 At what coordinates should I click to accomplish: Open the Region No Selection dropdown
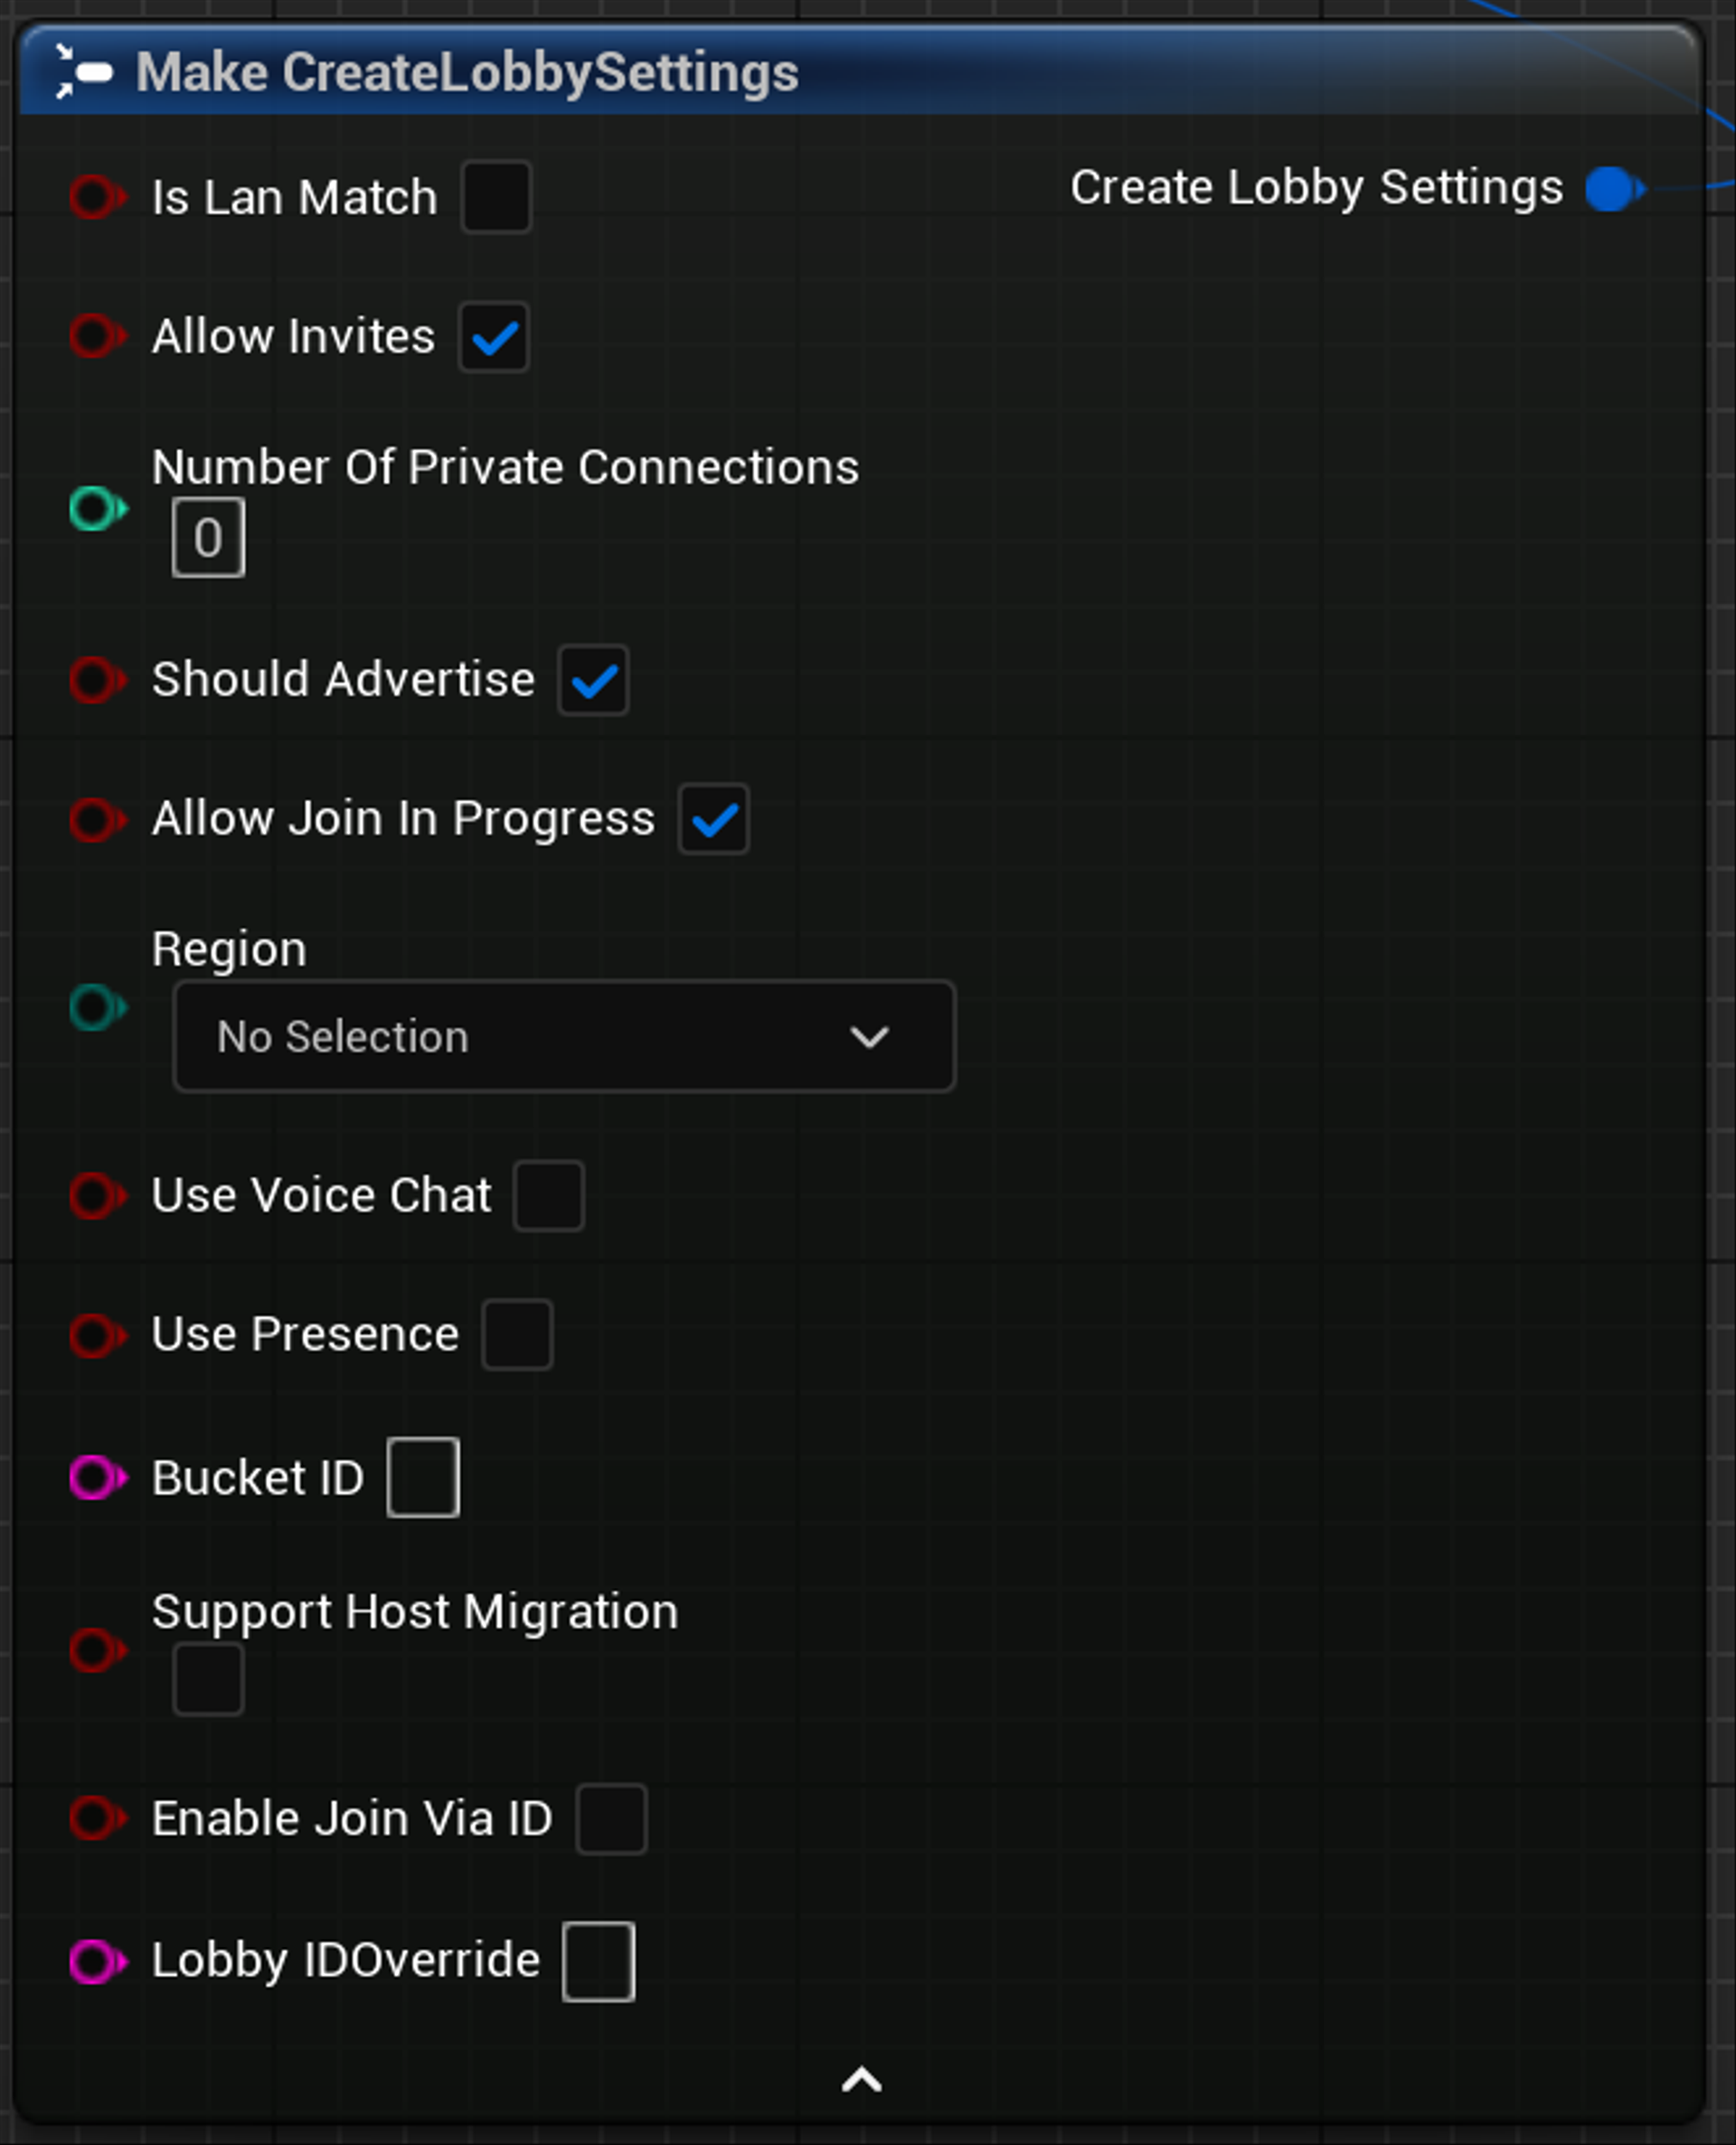tap(564, 1036)
